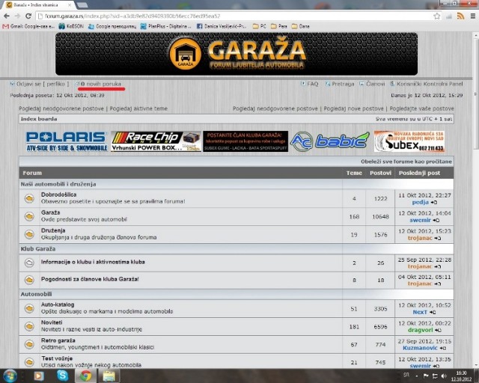Click the forum icon beside Druženja row

[x=29, y=234]
